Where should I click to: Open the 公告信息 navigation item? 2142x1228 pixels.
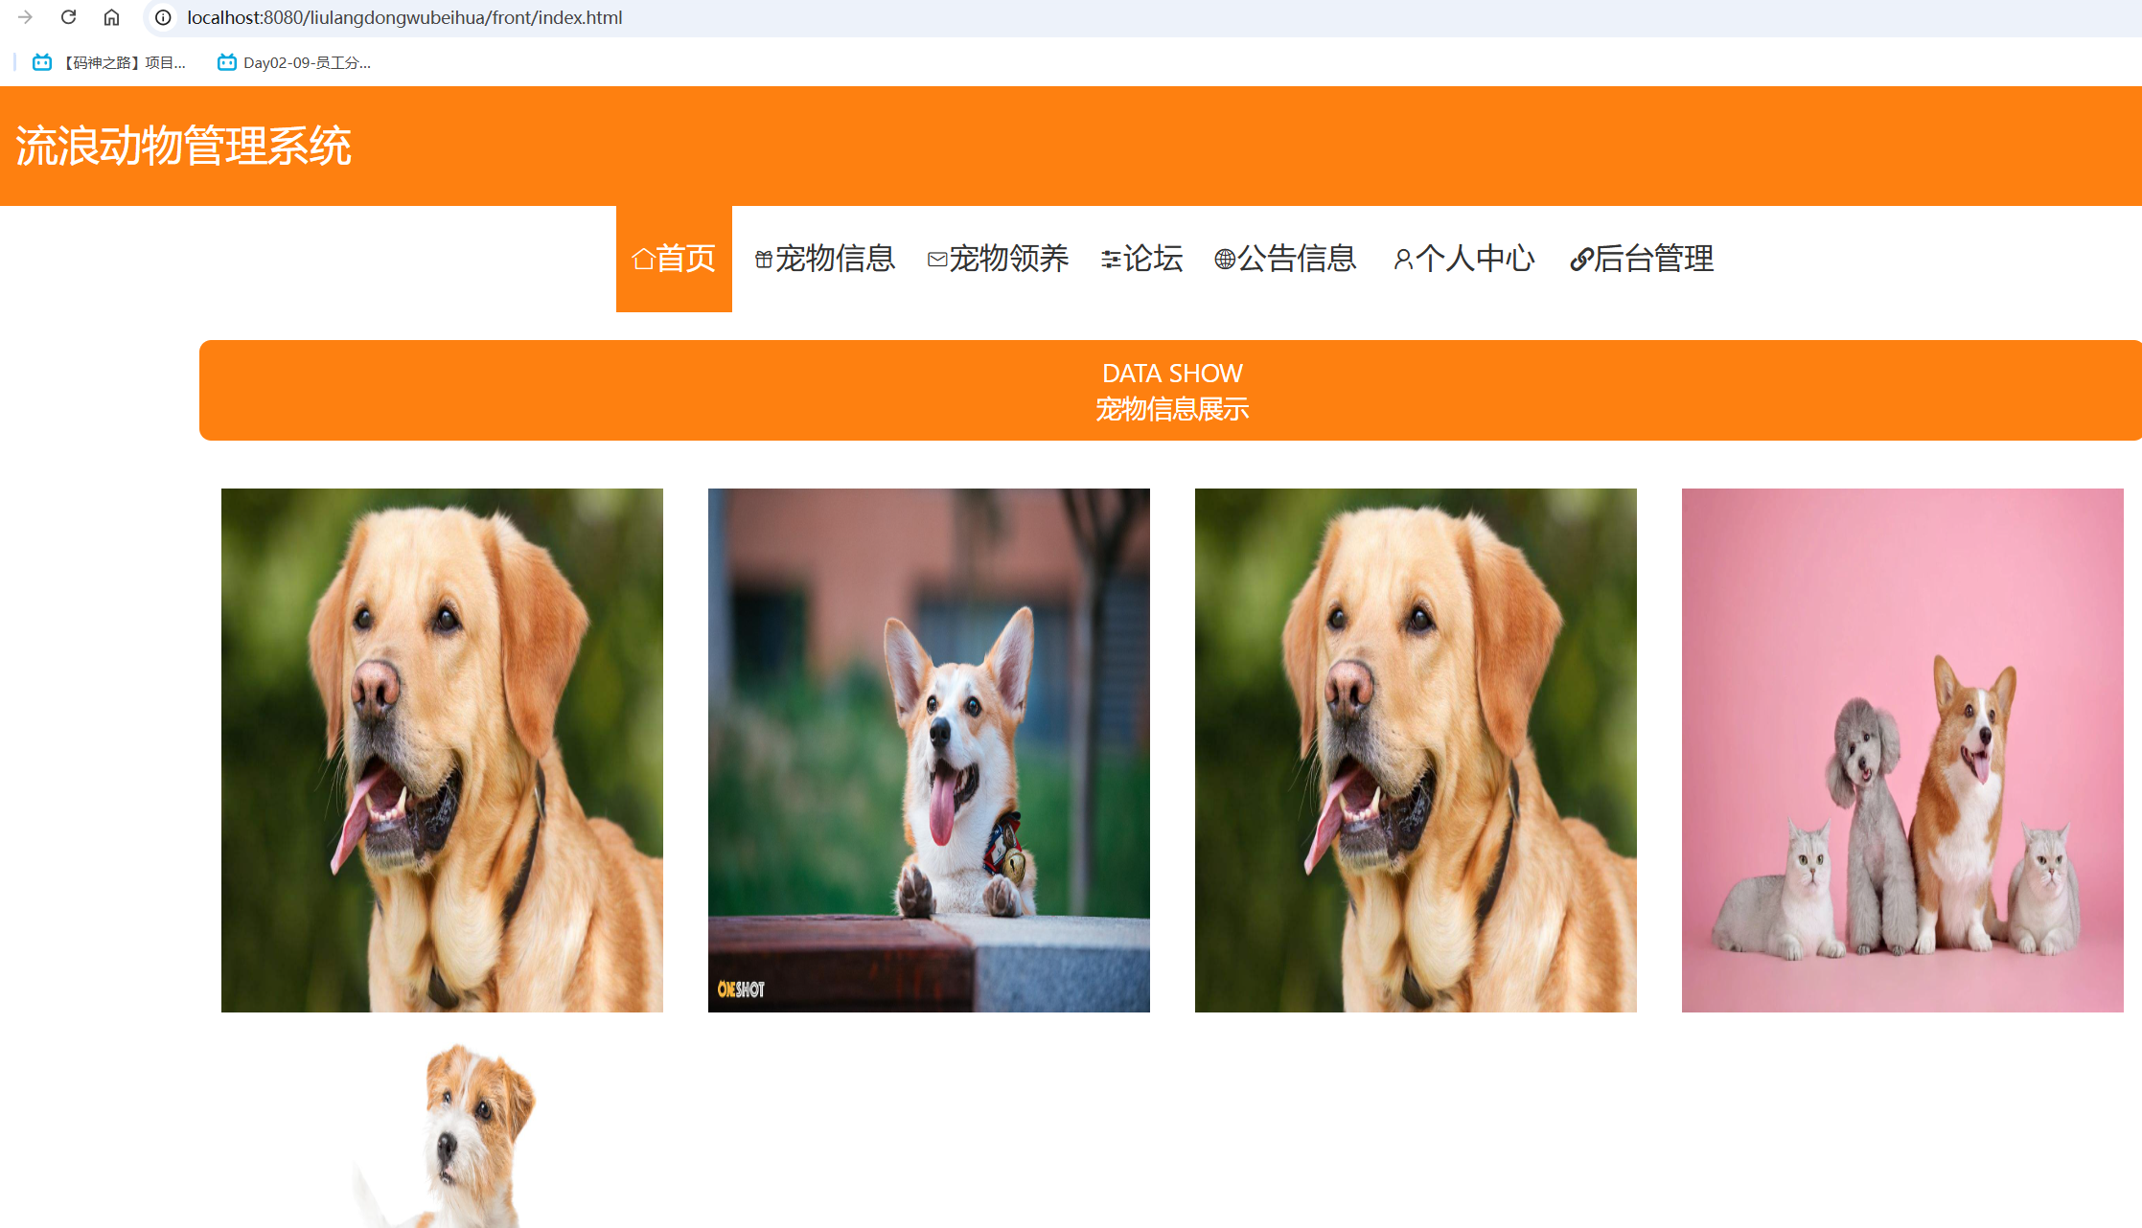pos(1298,257)
